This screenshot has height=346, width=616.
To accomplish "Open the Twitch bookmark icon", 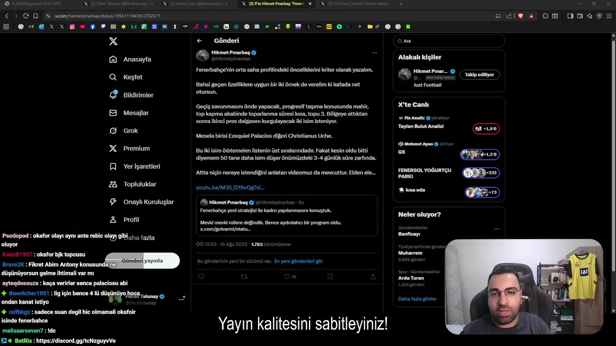I will coord(103,26).
